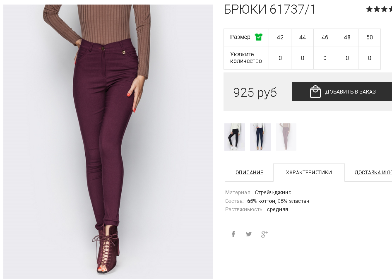The image size is (392, 279).
Task: Click the star rating icons
Action: coord(379,9)
